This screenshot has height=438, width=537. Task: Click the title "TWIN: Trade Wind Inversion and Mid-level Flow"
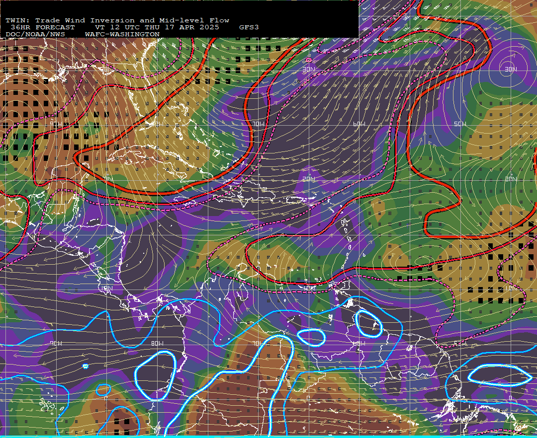pos(117,20)
